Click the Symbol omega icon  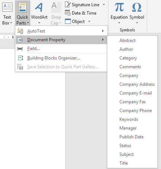137,7
